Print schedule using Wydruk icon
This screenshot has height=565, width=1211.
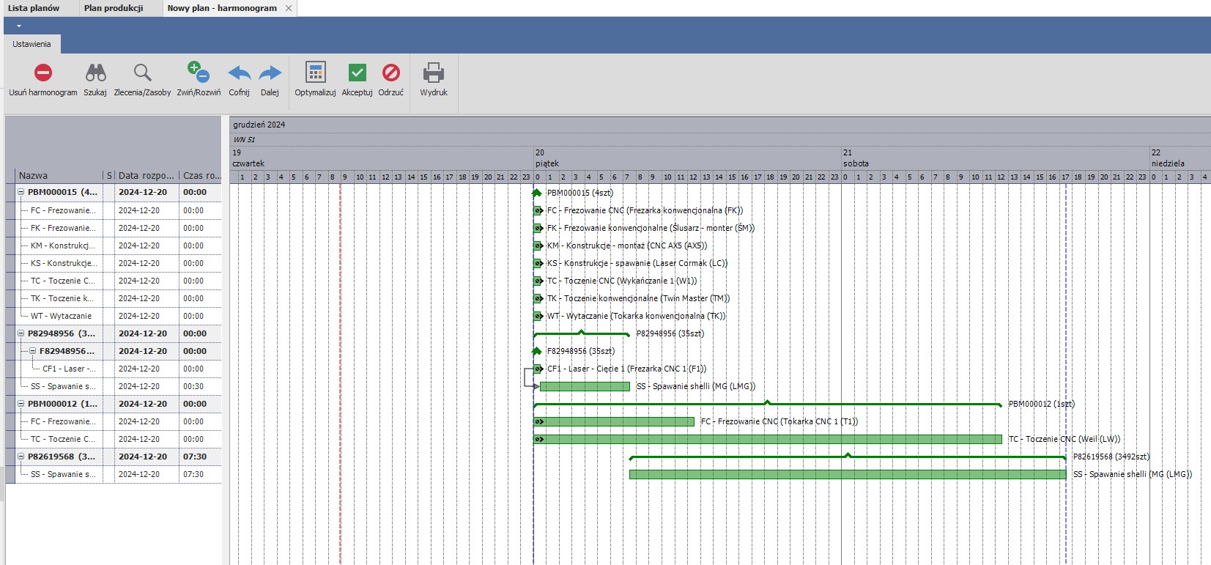(x=434, y=73)
